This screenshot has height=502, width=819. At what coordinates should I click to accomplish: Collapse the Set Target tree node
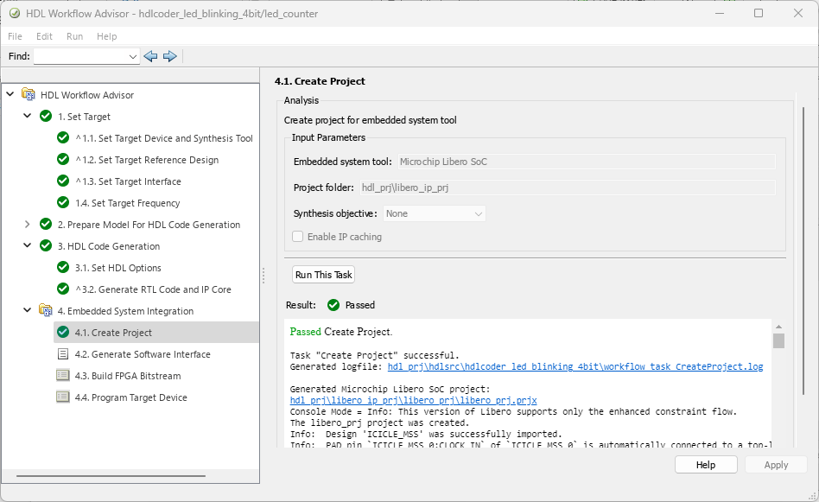click(x=27, y=117)
